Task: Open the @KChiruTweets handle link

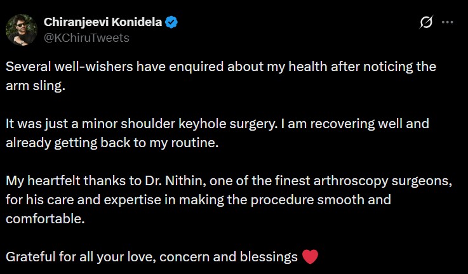Action: pyautogui.click(x=86, y=38)
